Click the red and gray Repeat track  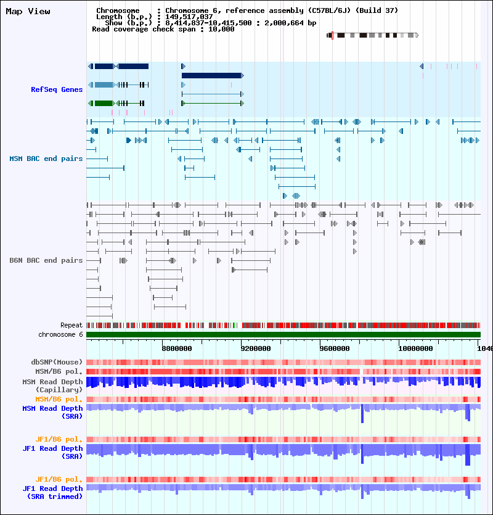click(x=283, y=326)
